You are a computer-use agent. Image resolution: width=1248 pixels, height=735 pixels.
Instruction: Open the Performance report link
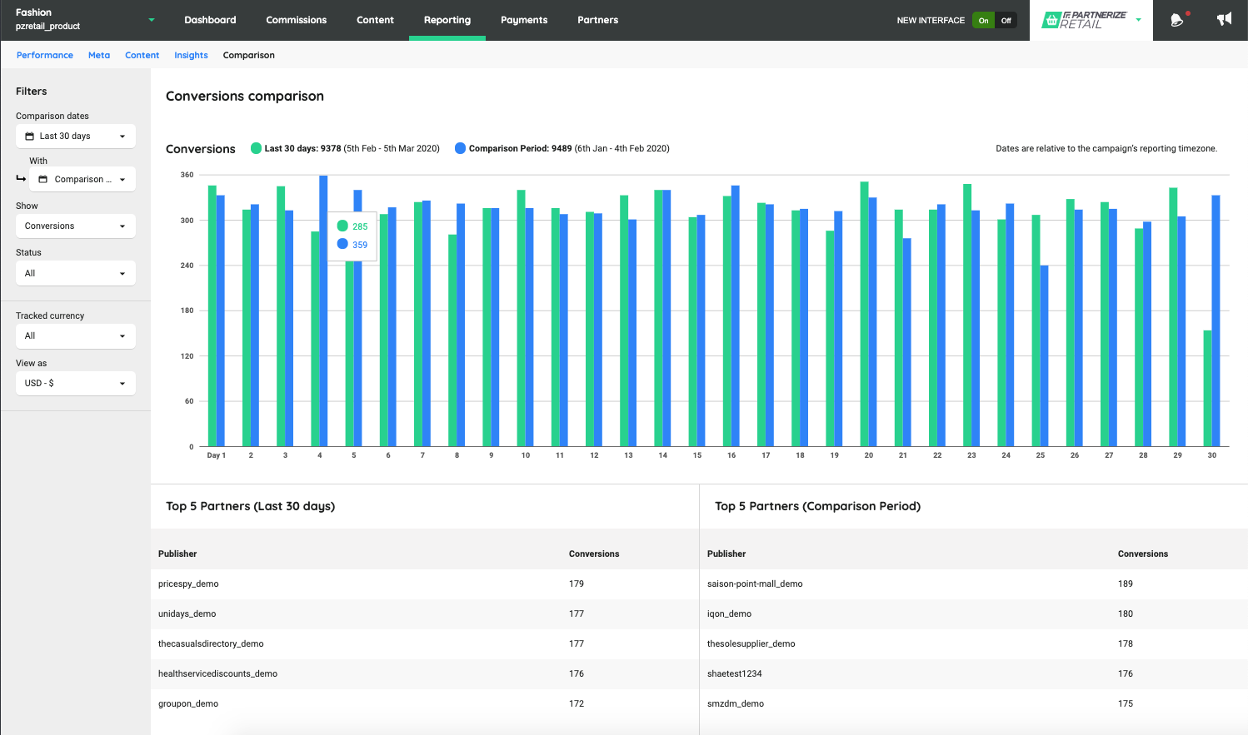[x=45, y=55]
